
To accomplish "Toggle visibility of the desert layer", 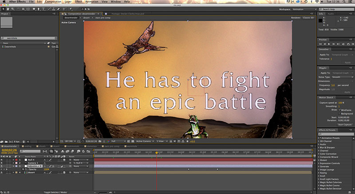I will click(2, 172).
